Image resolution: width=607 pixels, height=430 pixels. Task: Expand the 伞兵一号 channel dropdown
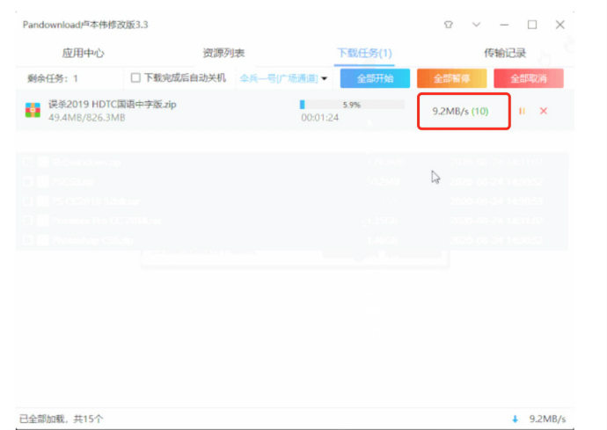coord(324,79)
